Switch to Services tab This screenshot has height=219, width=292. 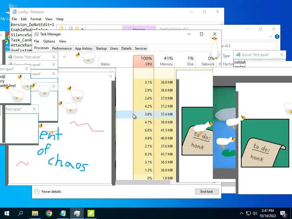(x=141, y=48)
